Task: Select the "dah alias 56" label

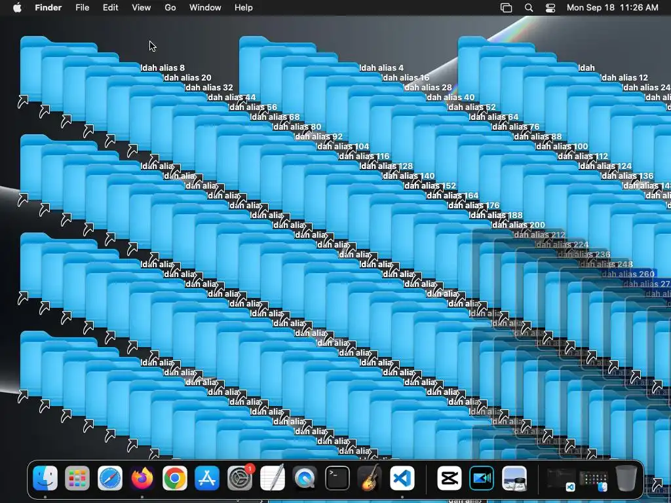Action: click(x=254, y=107)
